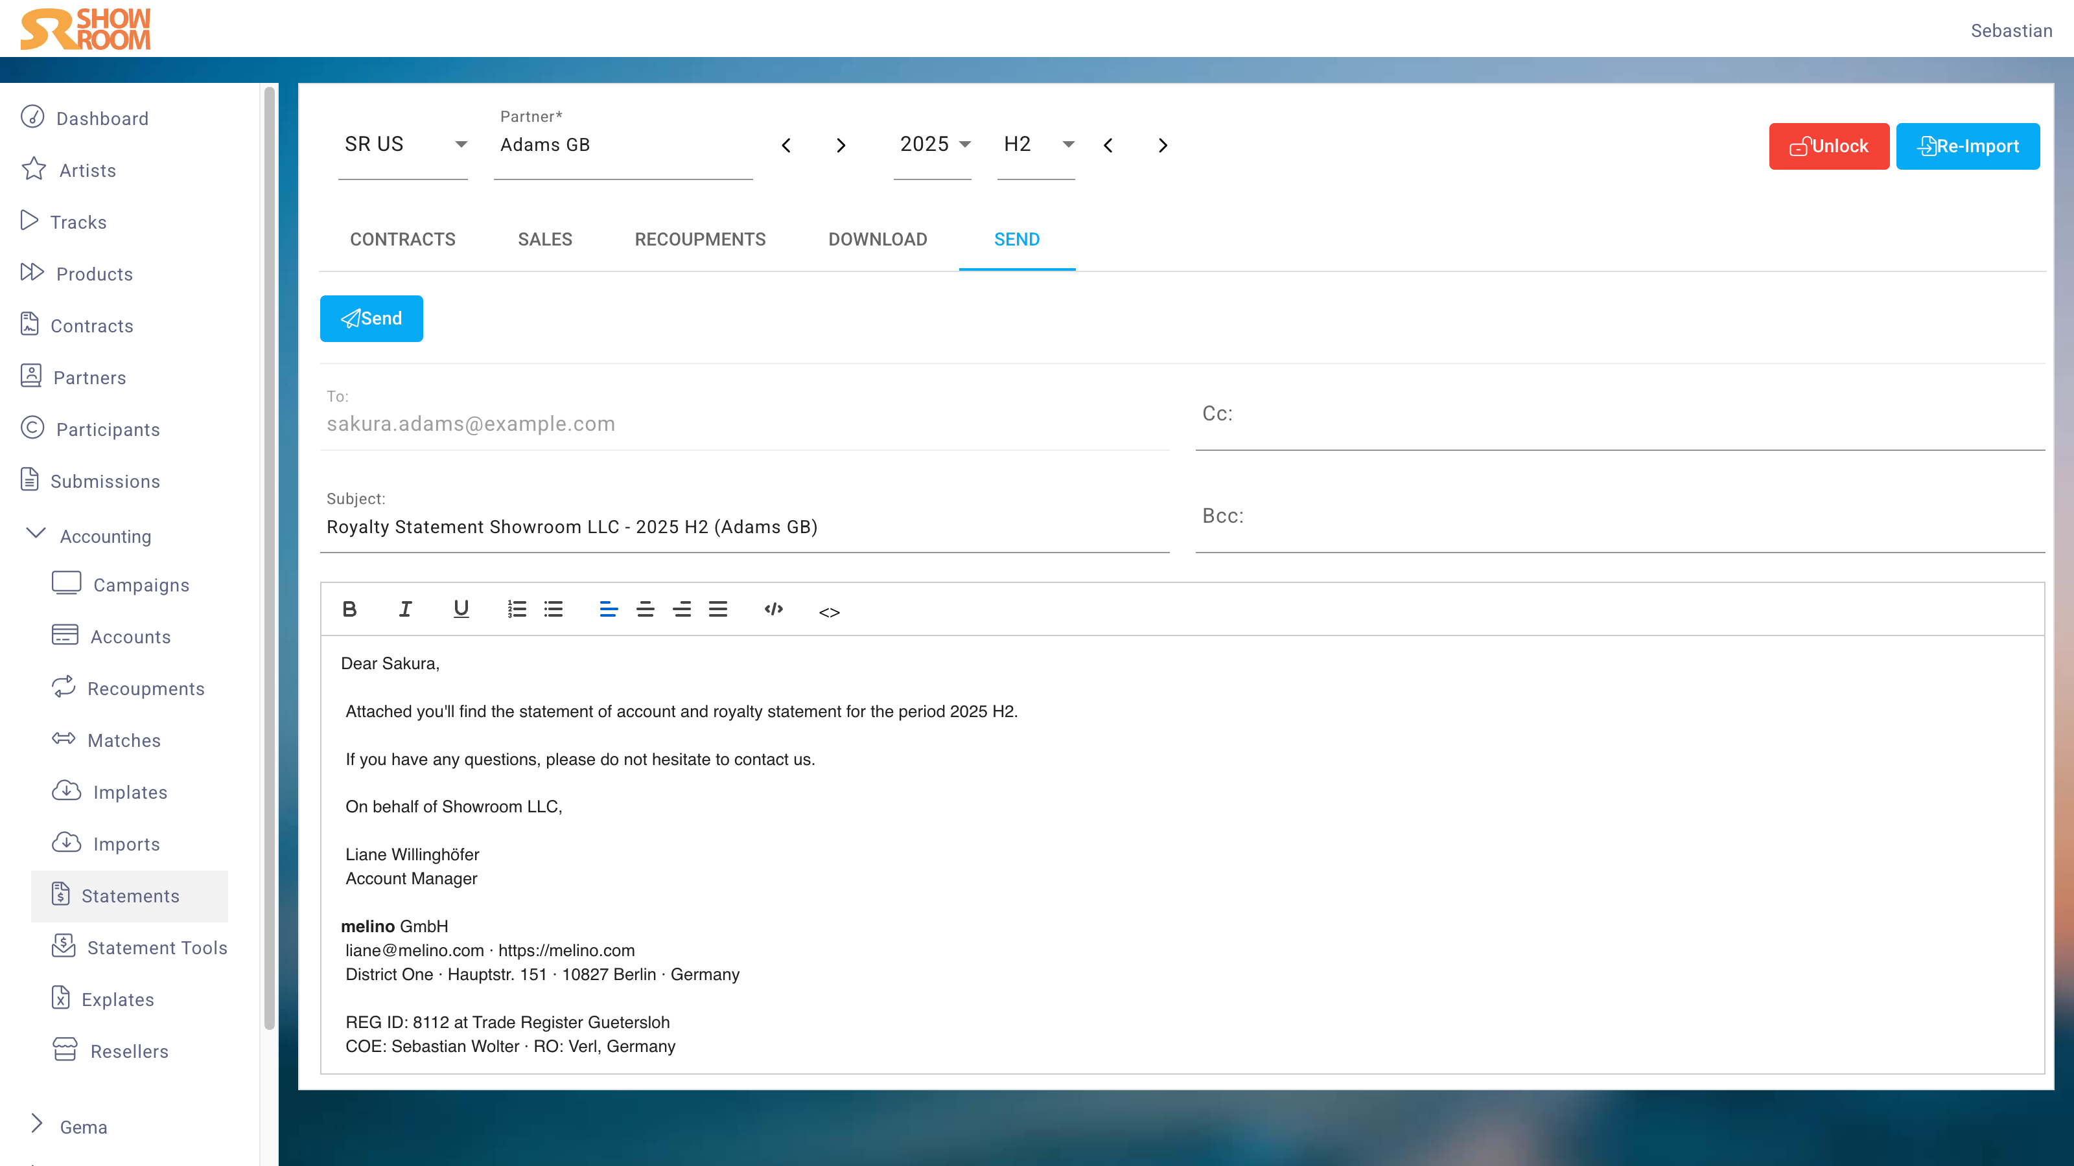Right-align the email text
2074x1166 pixels.
point(681,609)
